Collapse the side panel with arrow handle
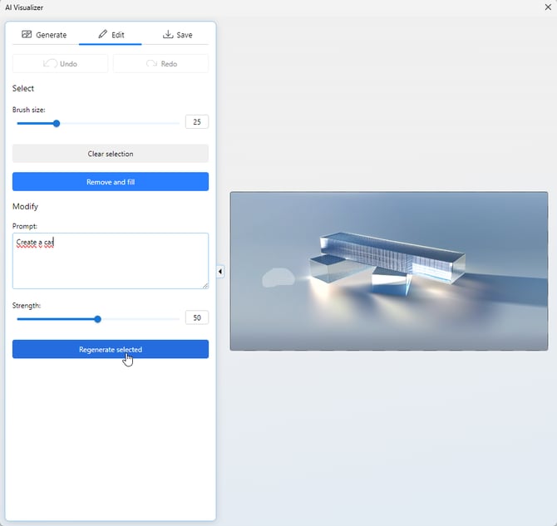This screenshot has height=526, width=557. [x=220, y=271]
